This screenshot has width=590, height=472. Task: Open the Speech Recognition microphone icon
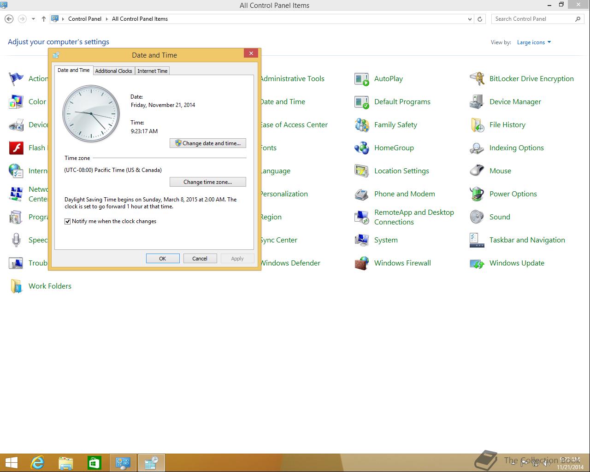click(x=16, y=240)
